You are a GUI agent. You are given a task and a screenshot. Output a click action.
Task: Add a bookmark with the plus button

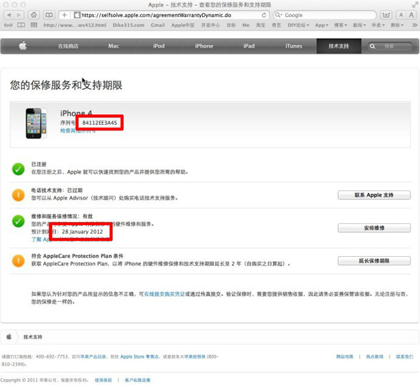pos(64,15)
